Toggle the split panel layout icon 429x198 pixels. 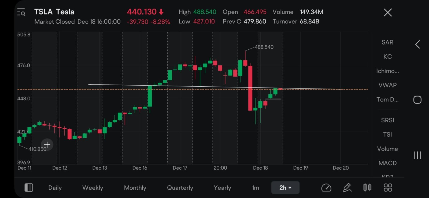point(29,188)
